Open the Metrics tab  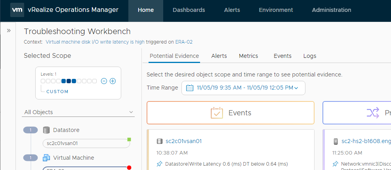(248, 56)
